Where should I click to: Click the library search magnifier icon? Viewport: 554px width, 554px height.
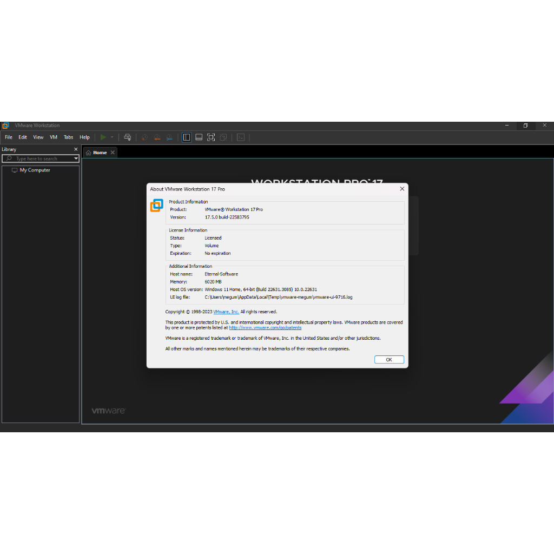(9, 159)
